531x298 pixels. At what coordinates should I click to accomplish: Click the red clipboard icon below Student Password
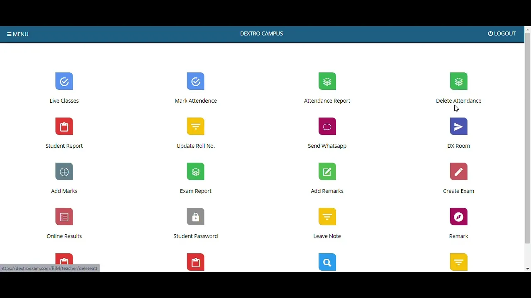pos(196,262)
